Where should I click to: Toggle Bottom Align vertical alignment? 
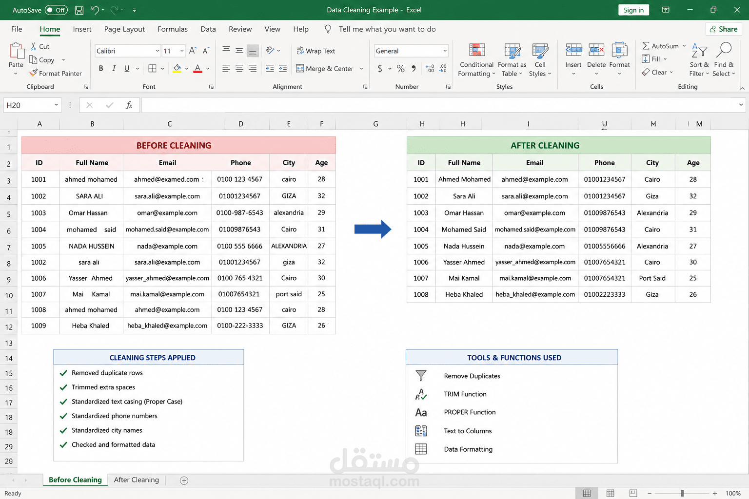click(x=253, y=51)
